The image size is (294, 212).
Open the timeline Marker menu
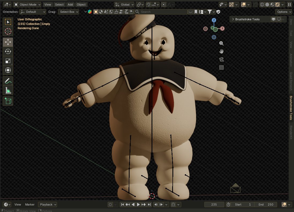pyautogui.click(x=30, y=205)
